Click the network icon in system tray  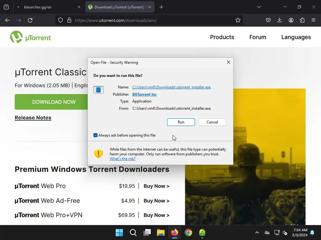pyautogui.click(x=277, y=232)
